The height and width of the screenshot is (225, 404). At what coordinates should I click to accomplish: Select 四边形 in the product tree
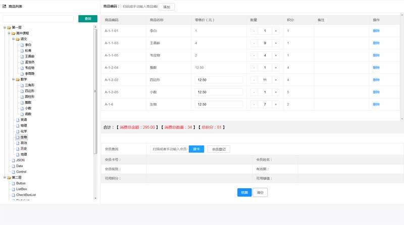[30, 91]
